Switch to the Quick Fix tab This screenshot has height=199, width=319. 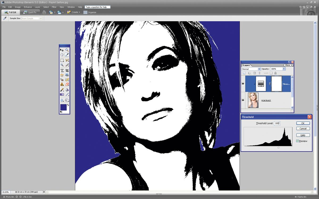(x=30, y=12)
